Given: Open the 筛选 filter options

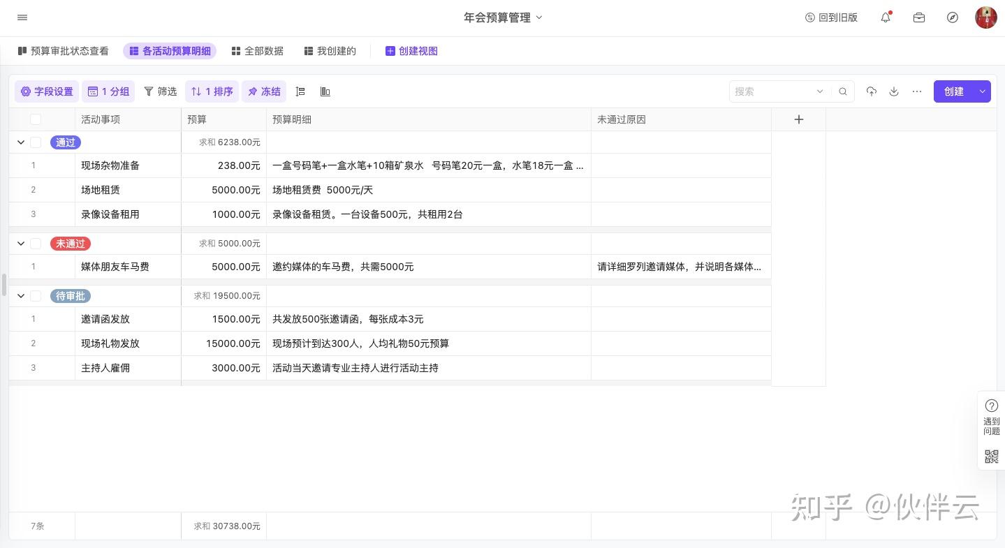Looking at the screenshot, I should pos(160,91).
